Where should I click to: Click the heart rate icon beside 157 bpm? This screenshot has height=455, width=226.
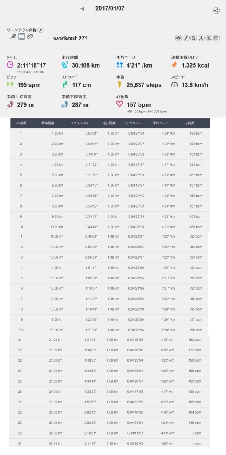(x=119, y=104)
